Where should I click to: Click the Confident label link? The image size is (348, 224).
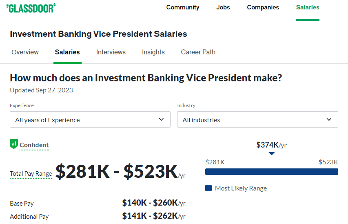[34, 145]
